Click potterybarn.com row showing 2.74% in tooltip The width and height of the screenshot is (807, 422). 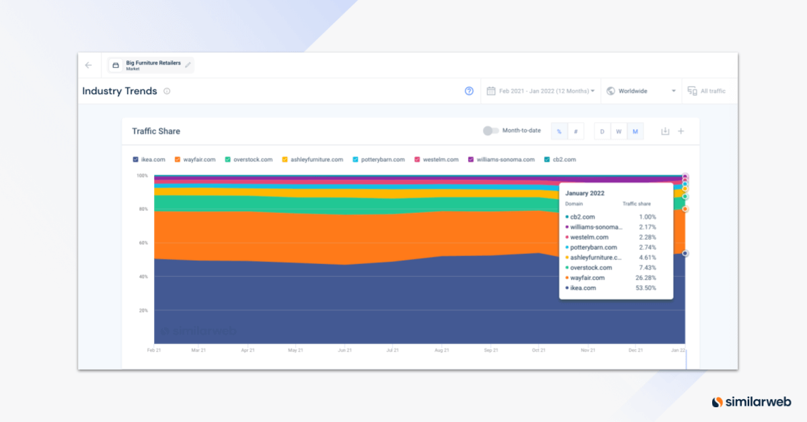point(611,247)
